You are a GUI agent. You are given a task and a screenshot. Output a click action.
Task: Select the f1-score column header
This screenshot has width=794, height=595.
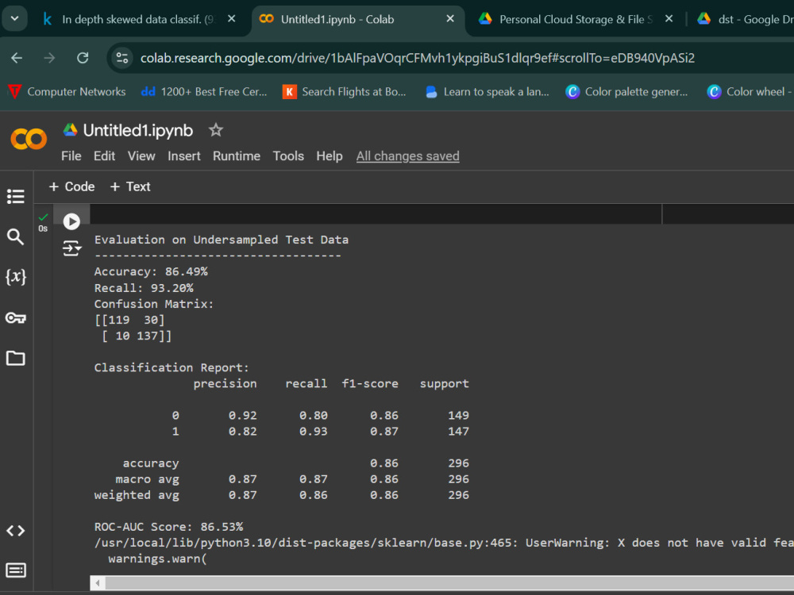pyautogui.click(x=370, y=383)
